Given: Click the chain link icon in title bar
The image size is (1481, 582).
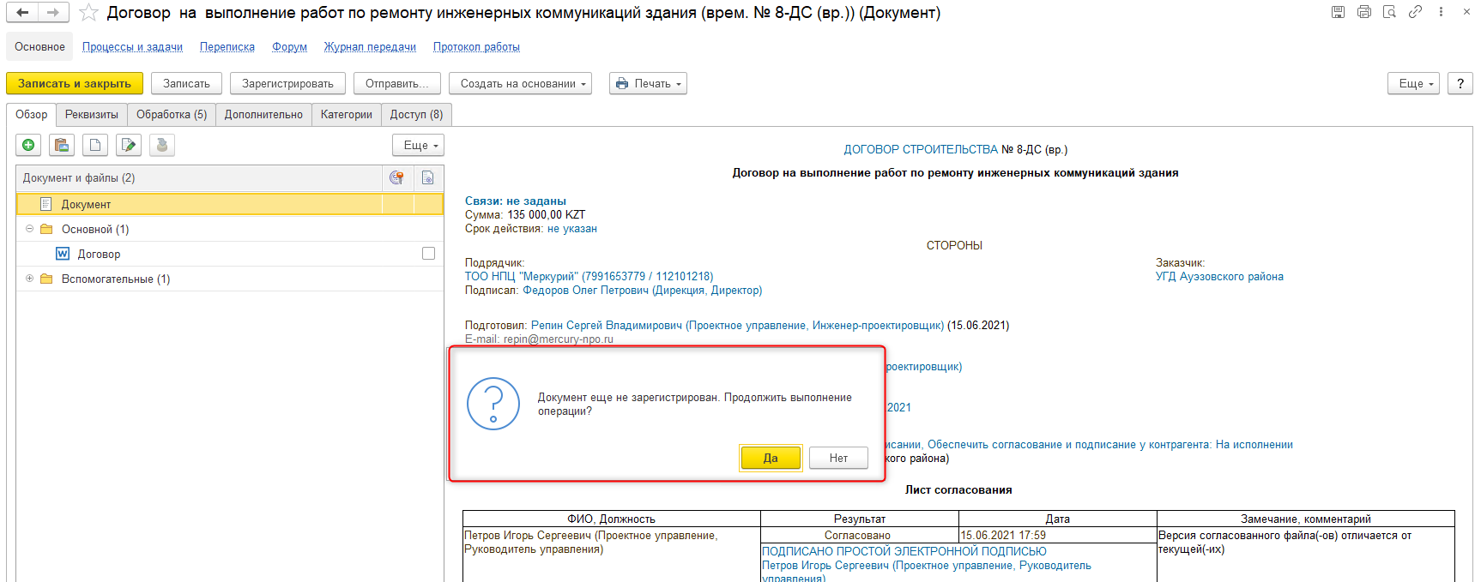Looking at the screenshot, I should tap(1415, 12).
